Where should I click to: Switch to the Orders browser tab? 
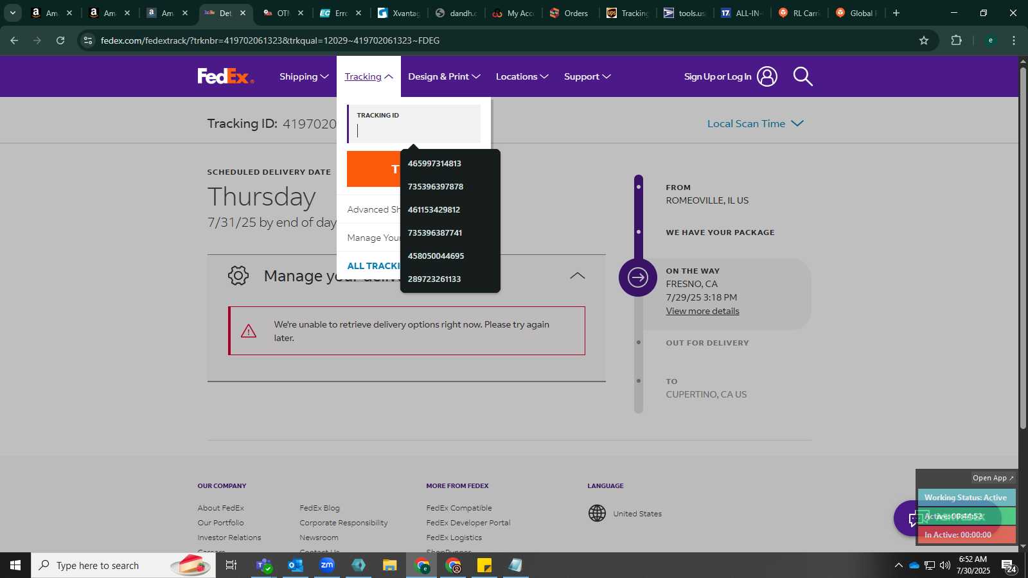(x=570, y=13)
